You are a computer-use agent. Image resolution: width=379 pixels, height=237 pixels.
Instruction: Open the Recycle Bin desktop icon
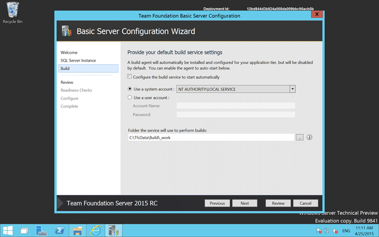[x=13, y=13]
